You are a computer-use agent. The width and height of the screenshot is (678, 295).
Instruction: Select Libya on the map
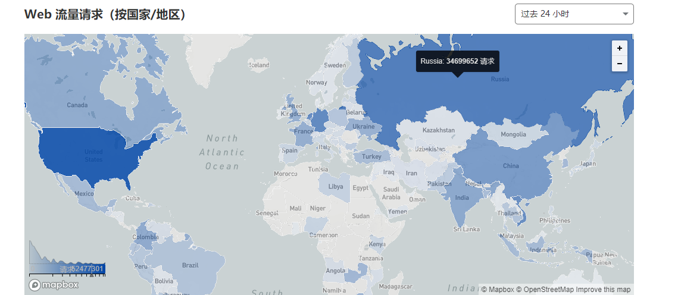click(x=336, y=186)
